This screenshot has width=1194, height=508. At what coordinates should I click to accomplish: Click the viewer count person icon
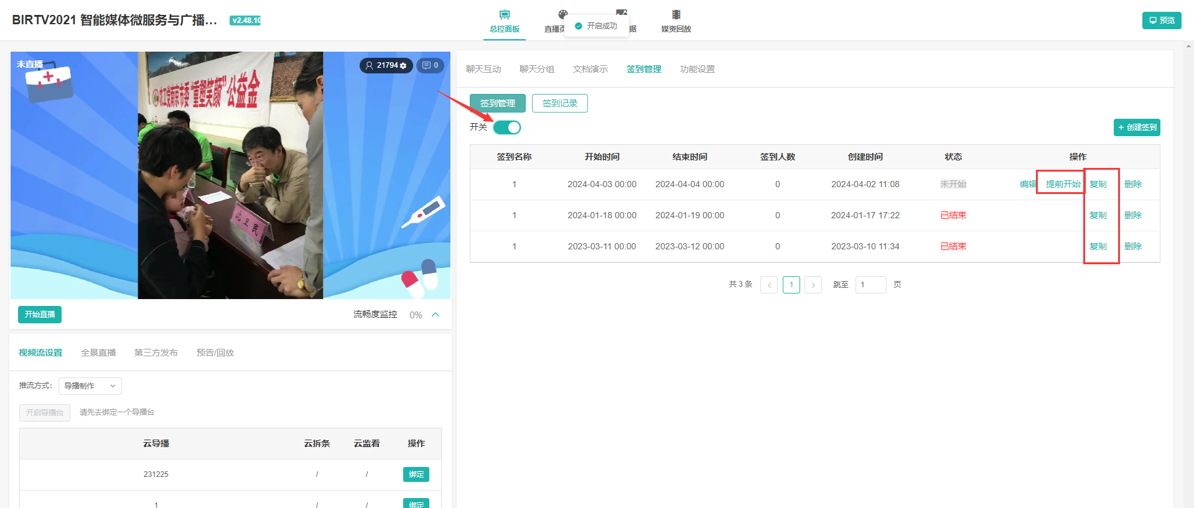(369, 65)
